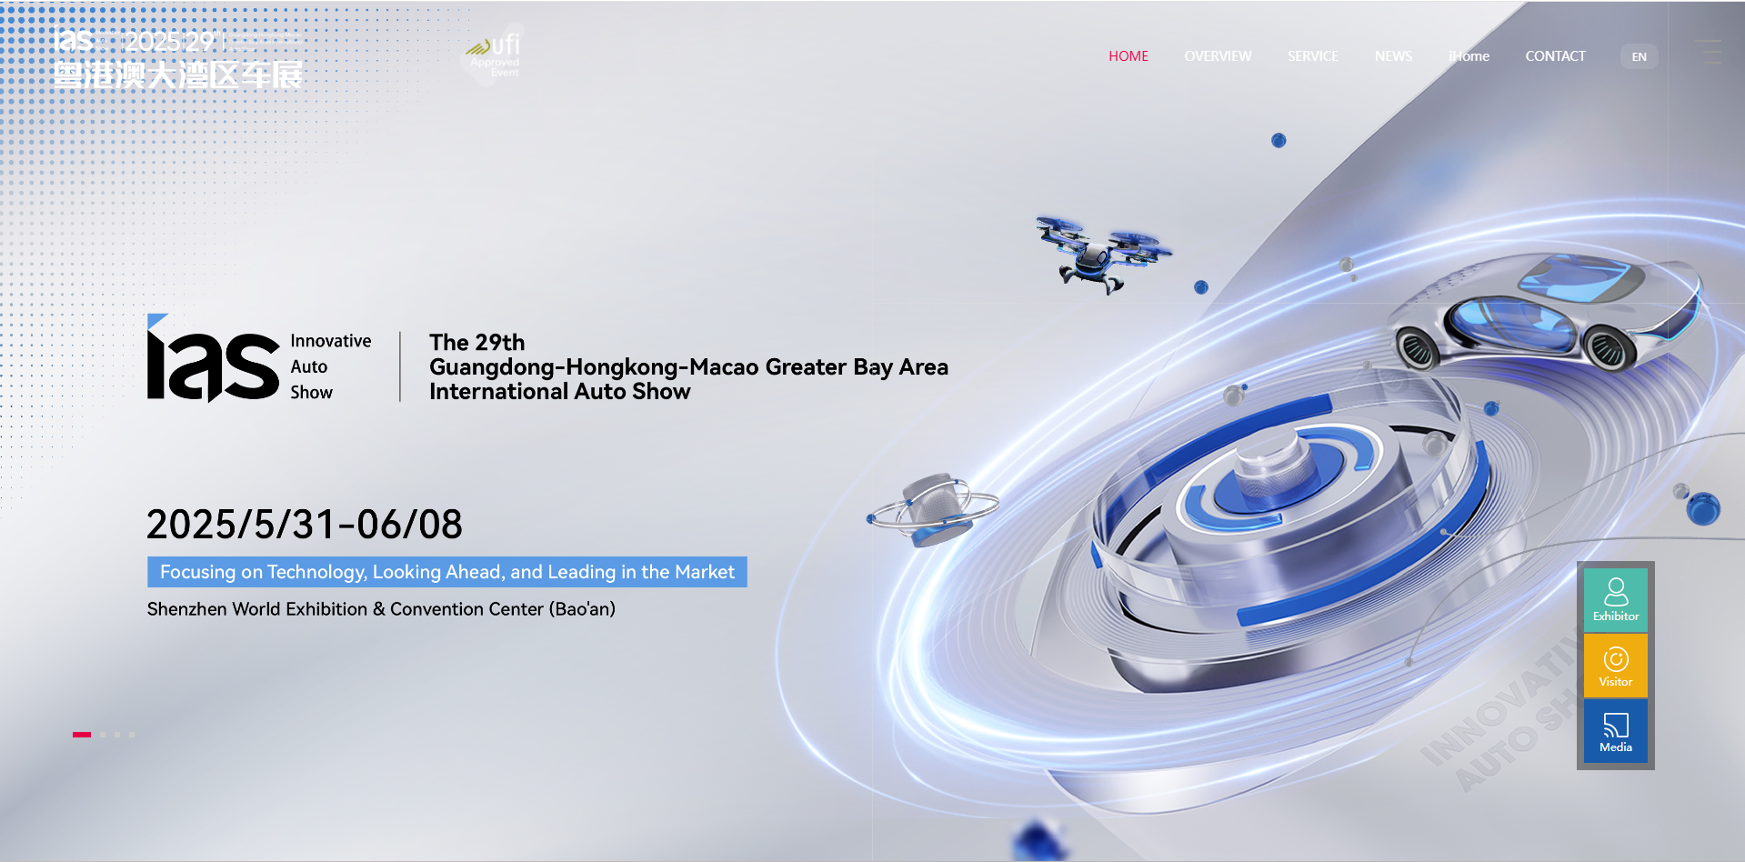Click the 'Innovative' text beside the ias logo
The width and height of the screenshot is (1745, 862).
(x=331, y=341)
